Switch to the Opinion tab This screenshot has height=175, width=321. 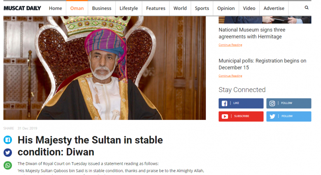coord(226,8)
